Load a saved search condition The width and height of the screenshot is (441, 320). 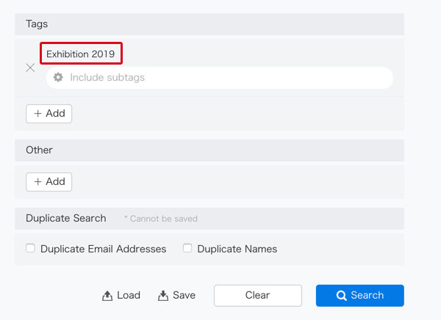click(121, 296)
